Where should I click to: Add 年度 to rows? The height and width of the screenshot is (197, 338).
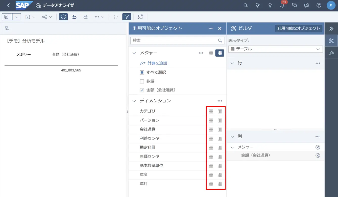pyautogui.click(x=211, y=175)
